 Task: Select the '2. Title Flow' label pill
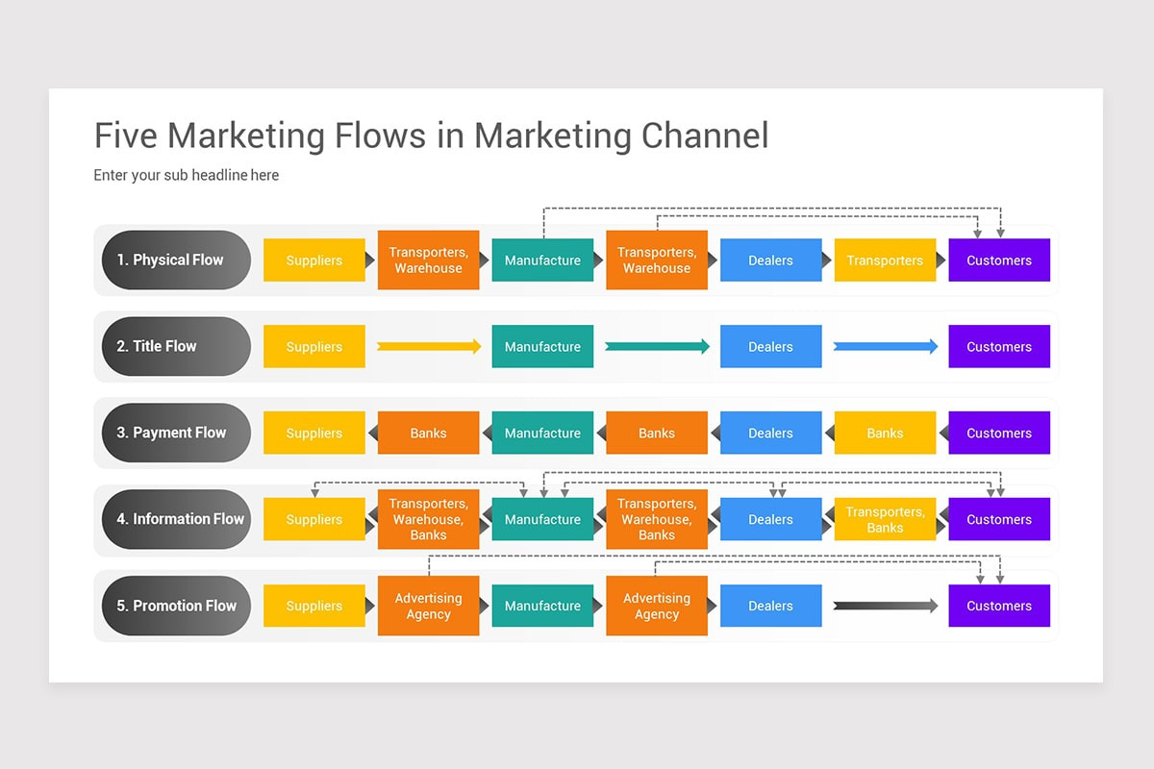176,346
